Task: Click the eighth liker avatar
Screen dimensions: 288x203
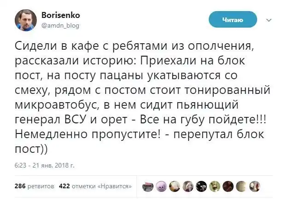Action: 242,186
